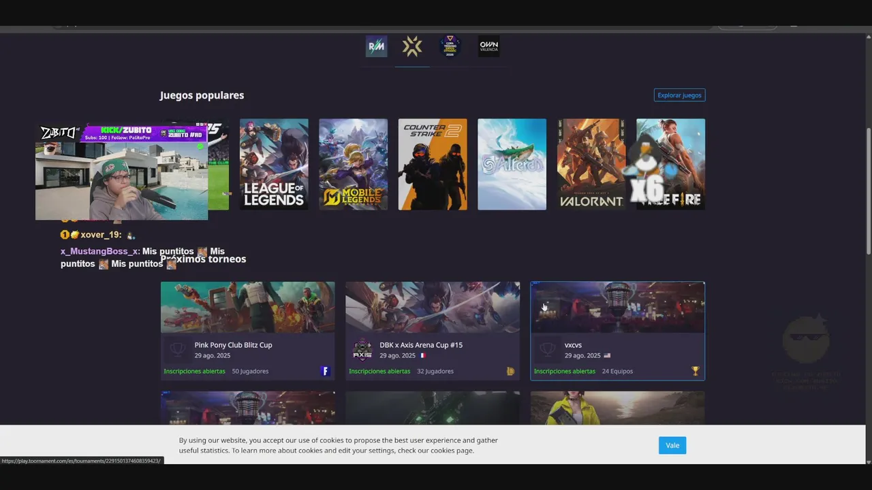872x490 pixels.
Task: Click Inscripciones abiertas on Pink Pony card
Action: 194,371
